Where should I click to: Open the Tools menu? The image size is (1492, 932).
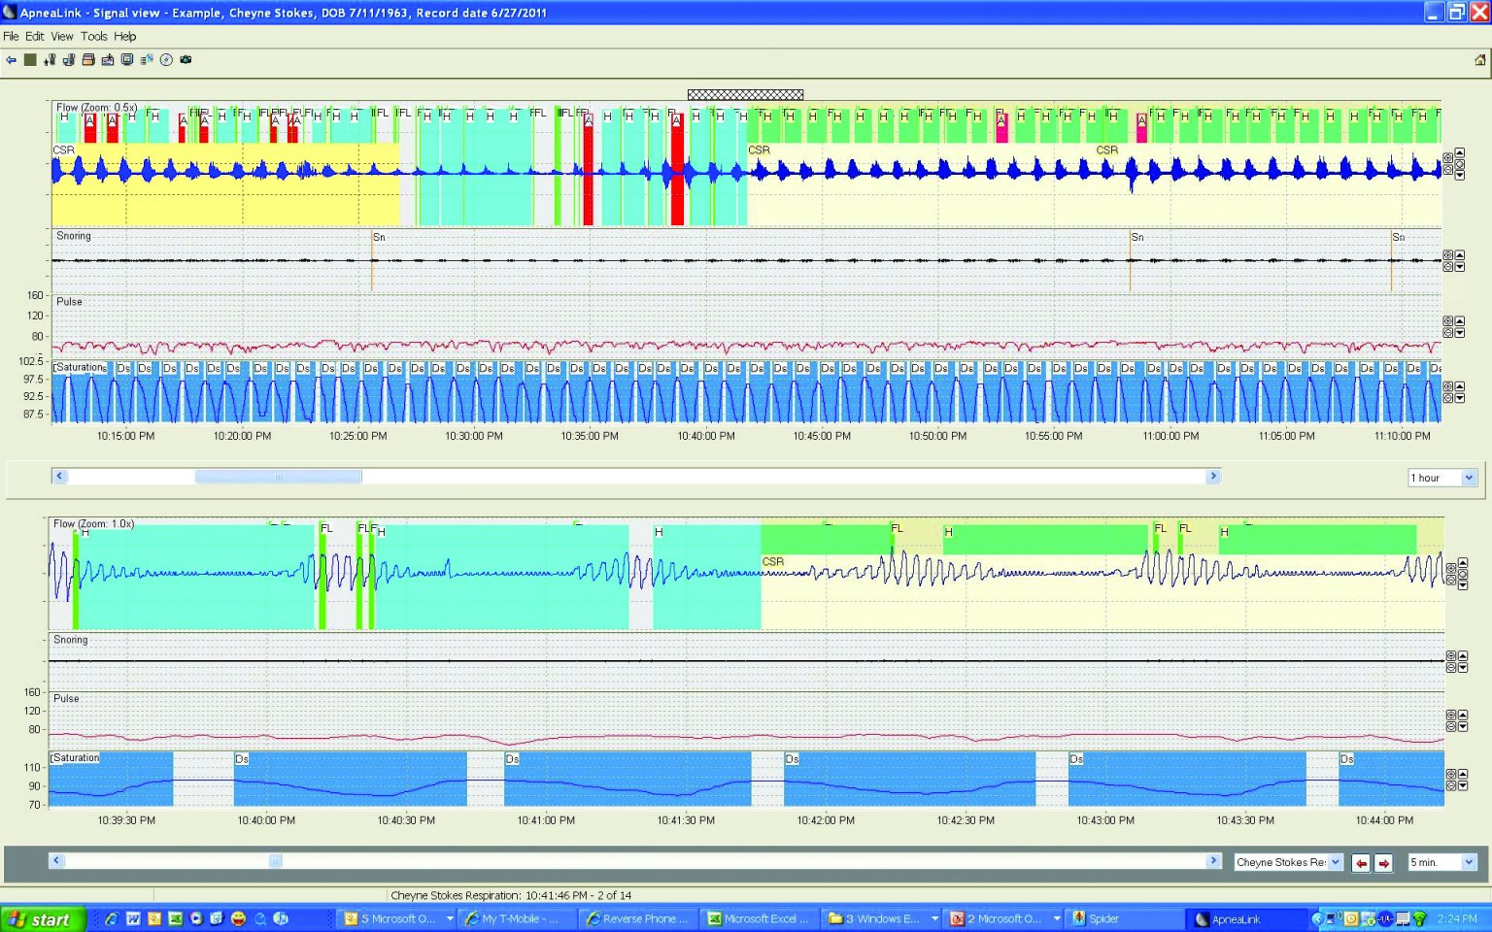94,36
